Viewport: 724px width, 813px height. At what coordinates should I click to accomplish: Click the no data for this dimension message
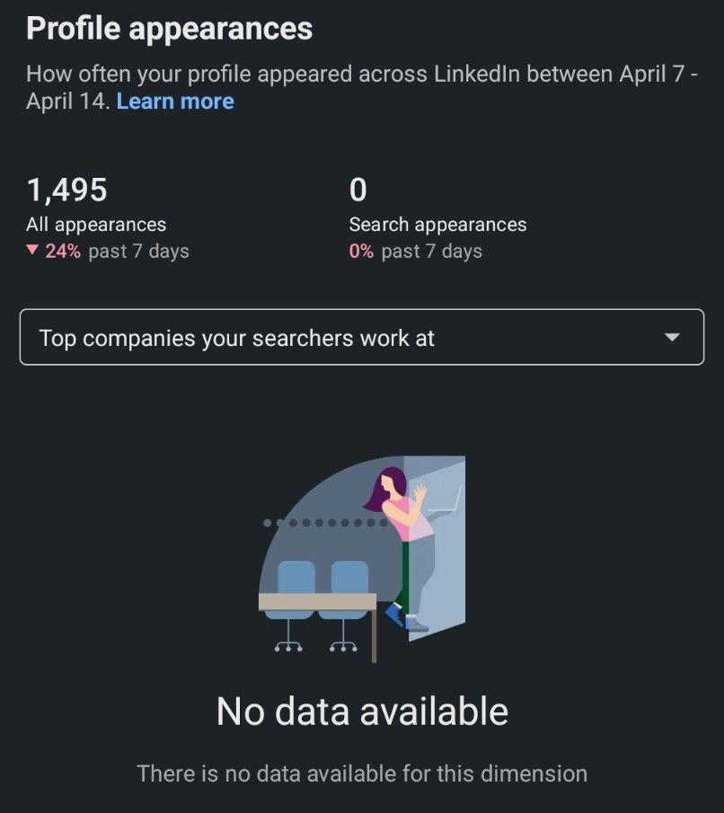pyautogui.click(x=362, y=773)
